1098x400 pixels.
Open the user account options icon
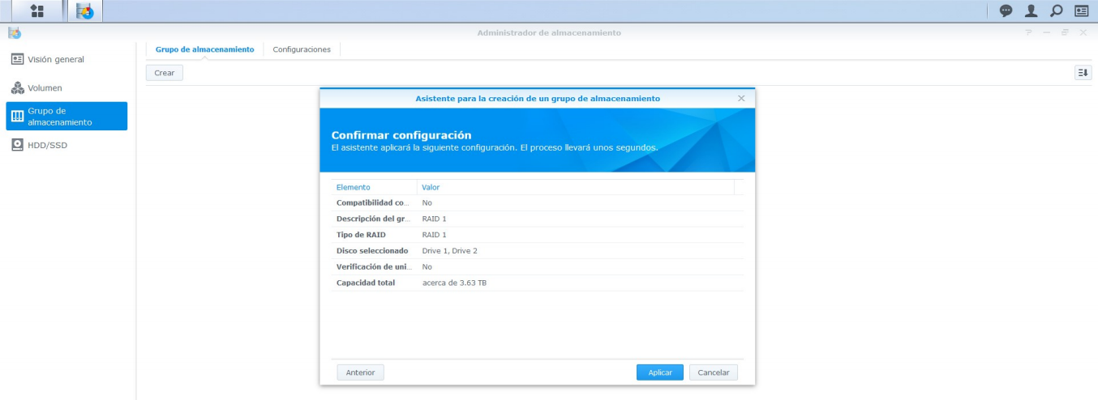1031,11
